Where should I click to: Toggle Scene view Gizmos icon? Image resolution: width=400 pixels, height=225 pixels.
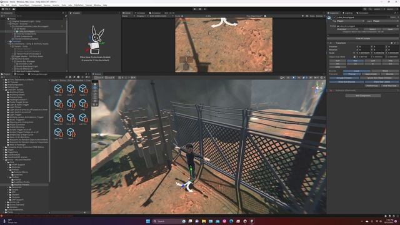click(x=321, y=77)
